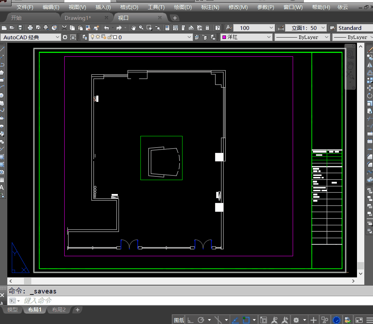This screenshot has height=324, width=373.
Task: Switch to the 模型 tab
Action: pyautogui.click(x=13, y=309)
